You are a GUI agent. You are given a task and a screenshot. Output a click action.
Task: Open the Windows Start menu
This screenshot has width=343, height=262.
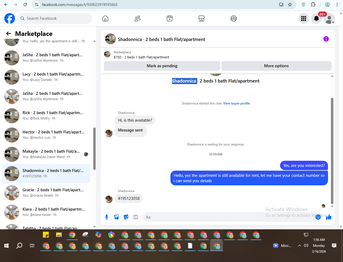point(6,246)
